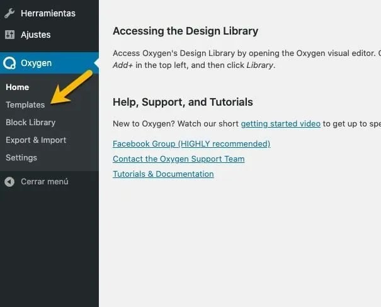Image resolution: width=381 pixels, height=307 pixels.
Task: Select the Oxygen menu item
Action: tap(37, 63)
